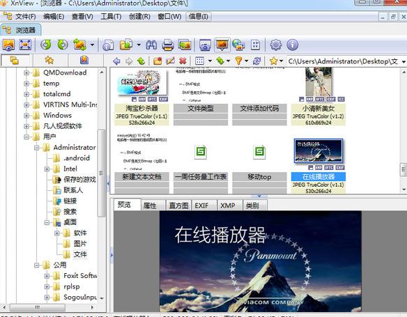Go up one folder with green arrow

click(141, 61)
